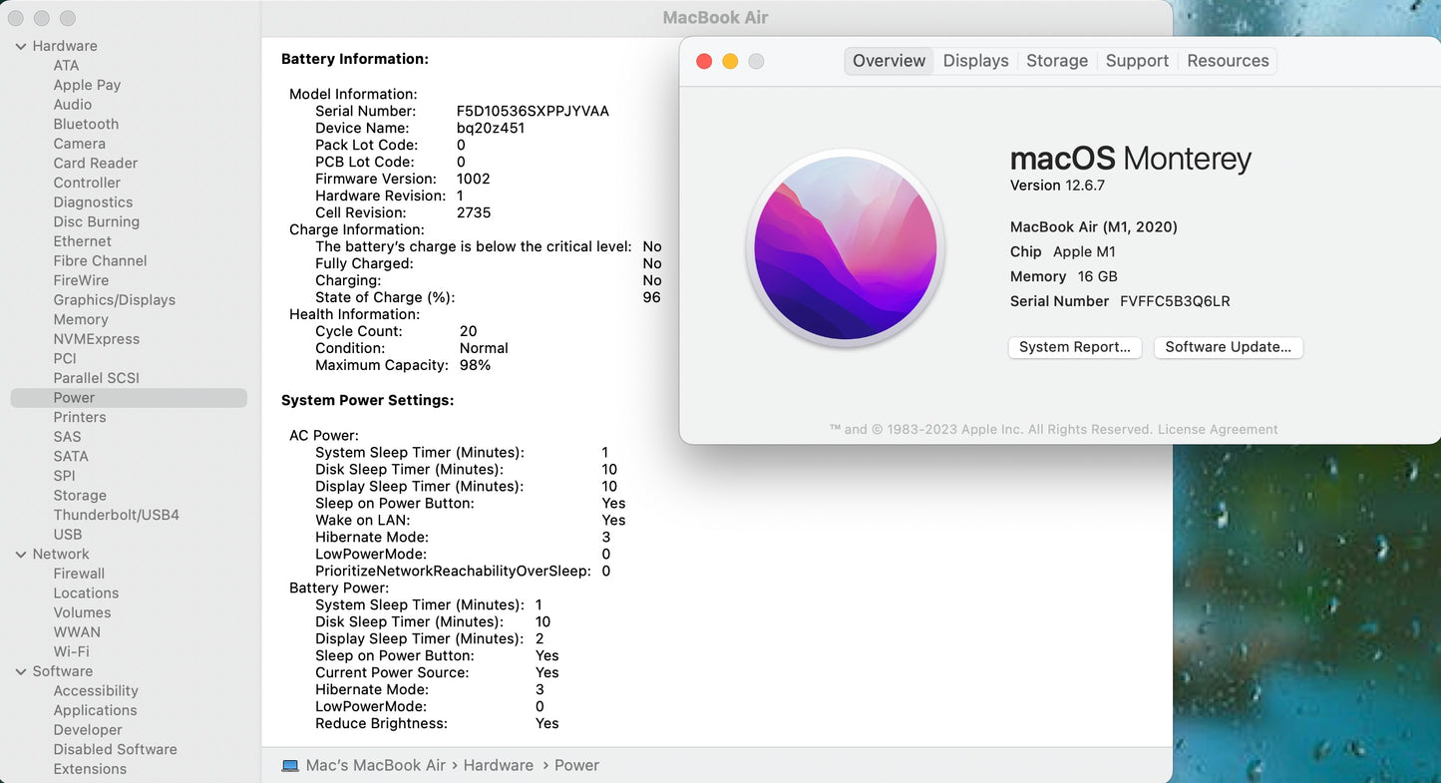Close the About This Mac window

pos(704,62)
